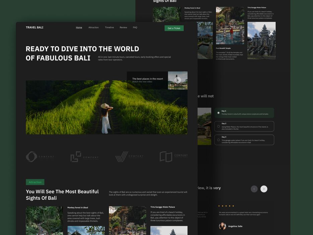The width and height of the screenshot is (313, 235).
Task: Go to Attraction in the top navigation
Action: coord(93,27)
